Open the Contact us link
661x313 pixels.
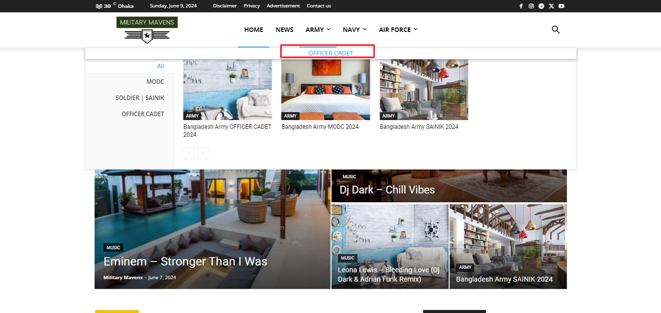pyautogui.click(x=319, y=6)
